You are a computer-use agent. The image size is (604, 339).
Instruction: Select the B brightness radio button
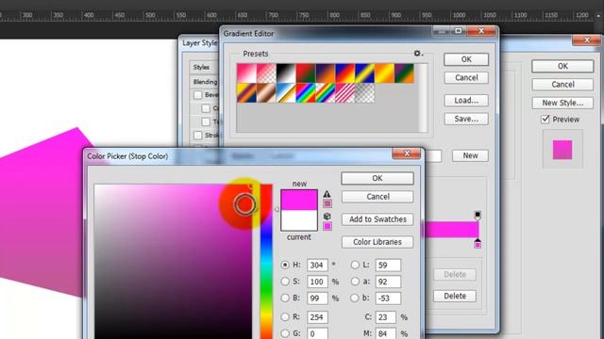click(285, 298)
